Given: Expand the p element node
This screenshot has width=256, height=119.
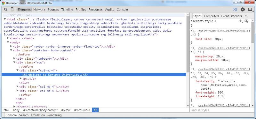Looking at the screenshot, I should point(20,78).
